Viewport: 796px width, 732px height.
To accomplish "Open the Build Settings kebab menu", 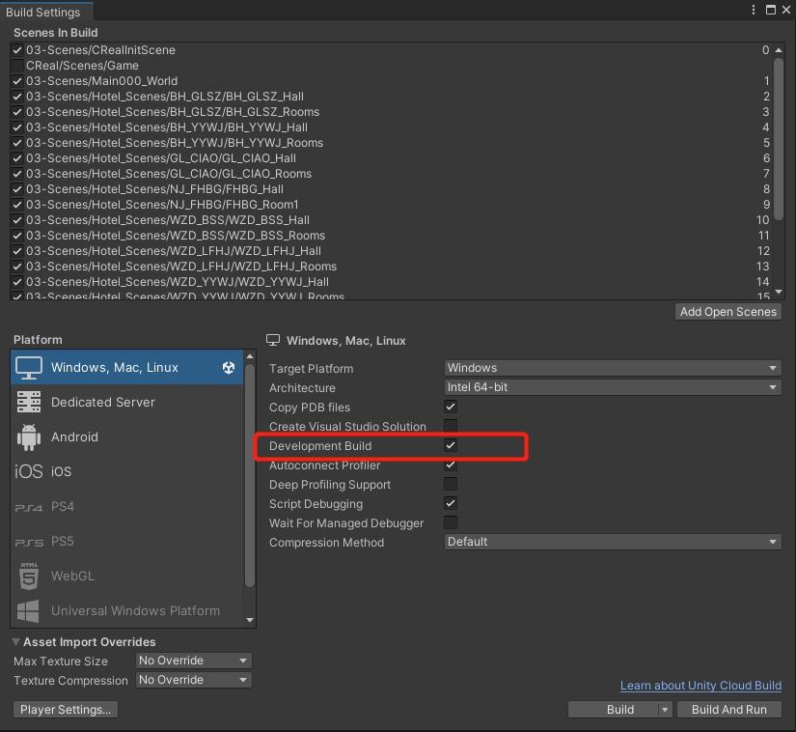I will coord(754,10).
